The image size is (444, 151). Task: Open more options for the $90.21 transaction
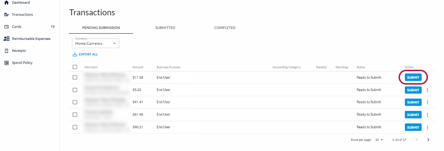[428, 127]
